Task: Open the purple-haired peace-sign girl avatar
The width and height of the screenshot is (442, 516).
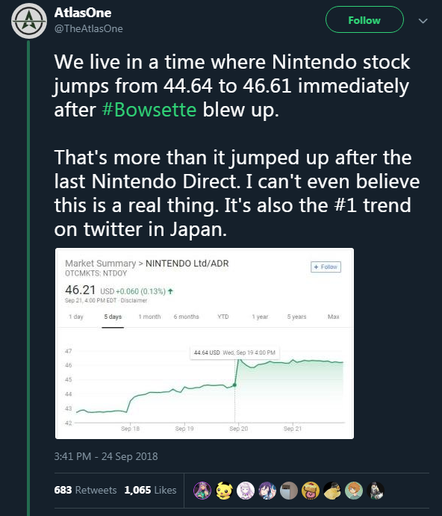Action: click(267, 491)
